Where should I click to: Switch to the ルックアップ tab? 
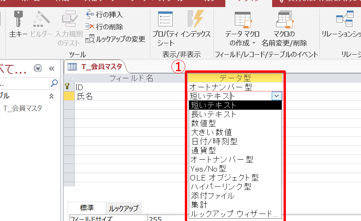123,208
